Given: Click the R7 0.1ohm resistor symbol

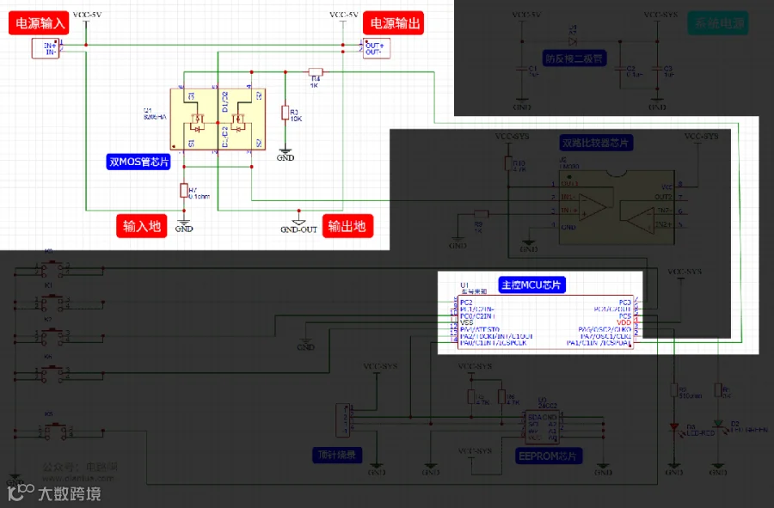Looking at the screenshot, I should pos(184,190).
